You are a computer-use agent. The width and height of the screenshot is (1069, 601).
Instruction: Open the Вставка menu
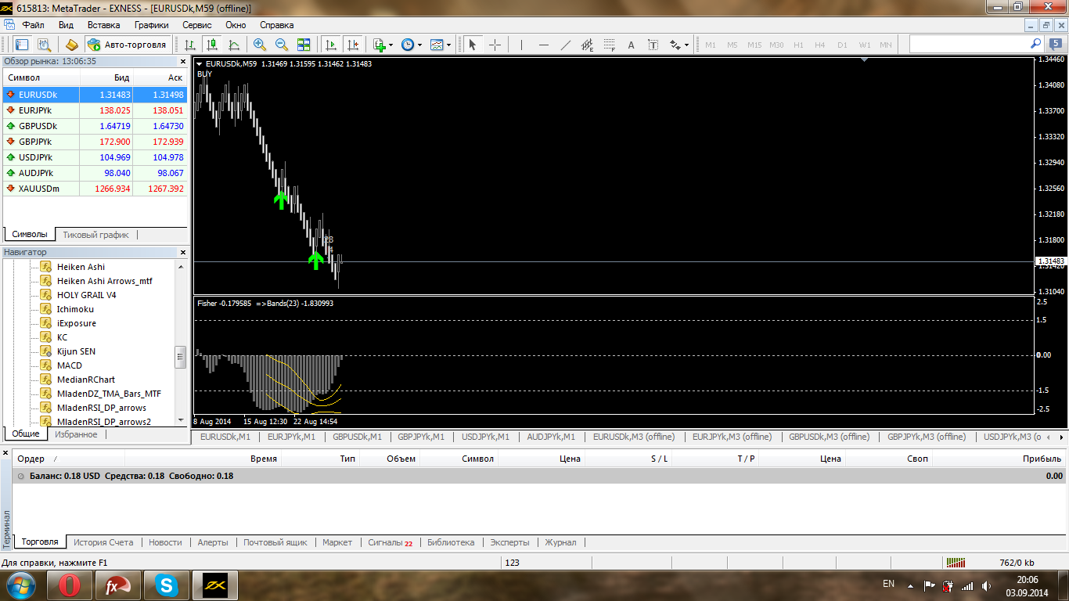point(103,25)
